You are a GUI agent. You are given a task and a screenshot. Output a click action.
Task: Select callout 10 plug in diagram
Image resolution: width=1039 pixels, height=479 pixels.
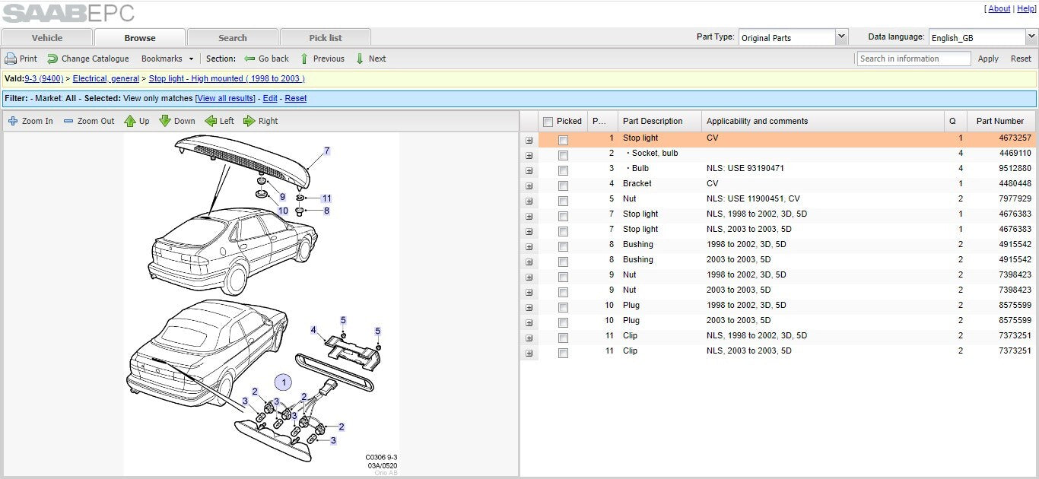tap(283, 211)
